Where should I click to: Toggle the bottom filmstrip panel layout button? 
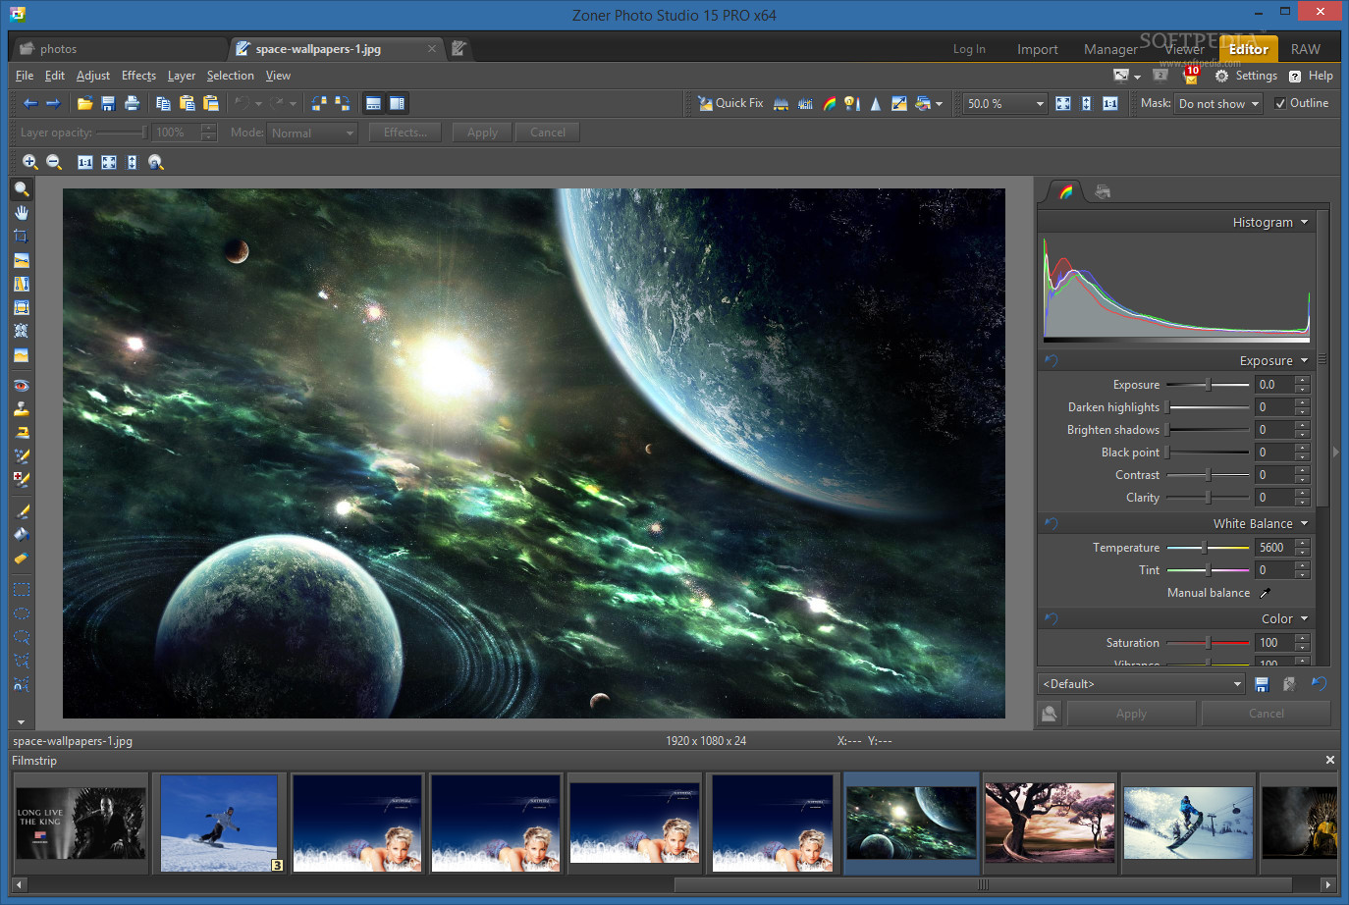(x=373, y=103)
